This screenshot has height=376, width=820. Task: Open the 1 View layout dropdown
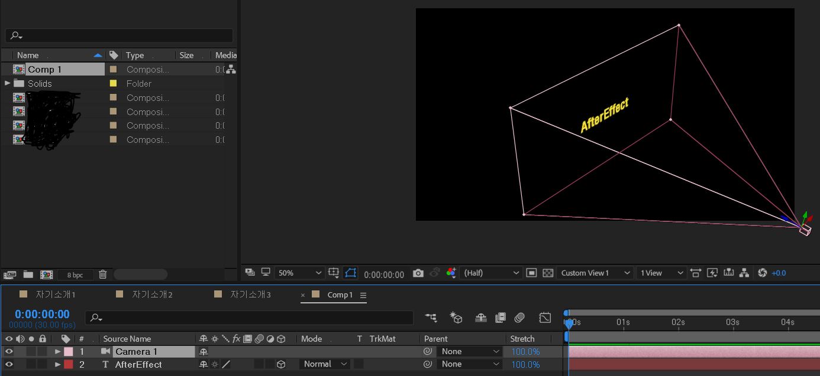tap(661, 273)
